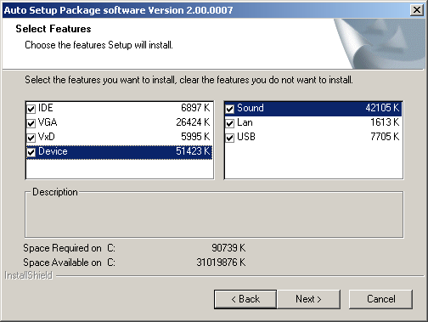This screenshot has width=428, height=322.
Task: Select the Sound 42105 K row
Action: coord(313,108)
